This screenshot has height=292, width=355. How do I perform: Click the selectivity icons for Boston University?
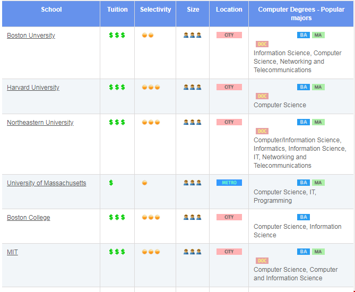[148, 35]
